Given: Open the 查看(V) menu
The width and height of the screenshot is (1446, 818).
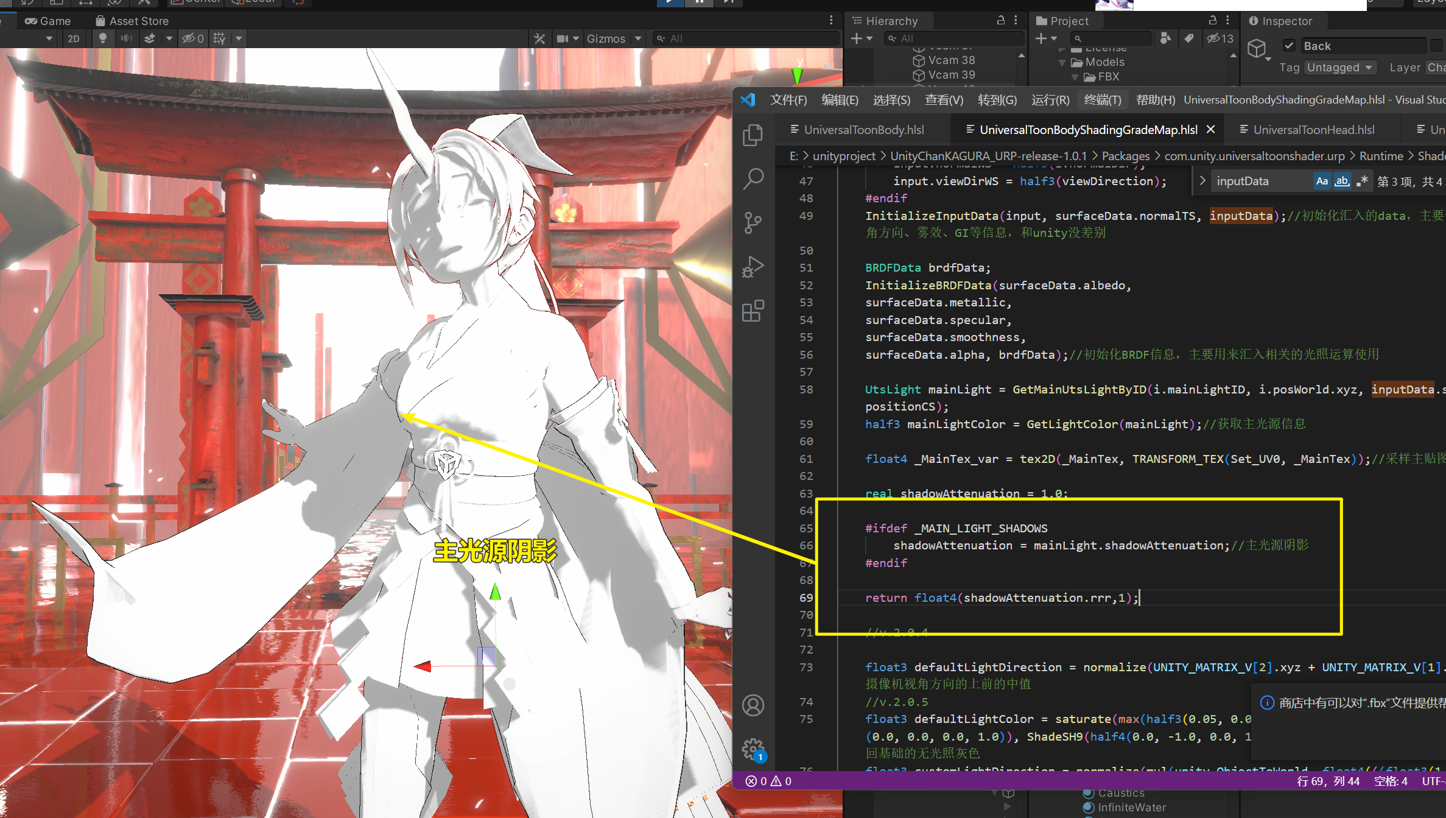Looking at the screenshot, I should tap(944, 100).
